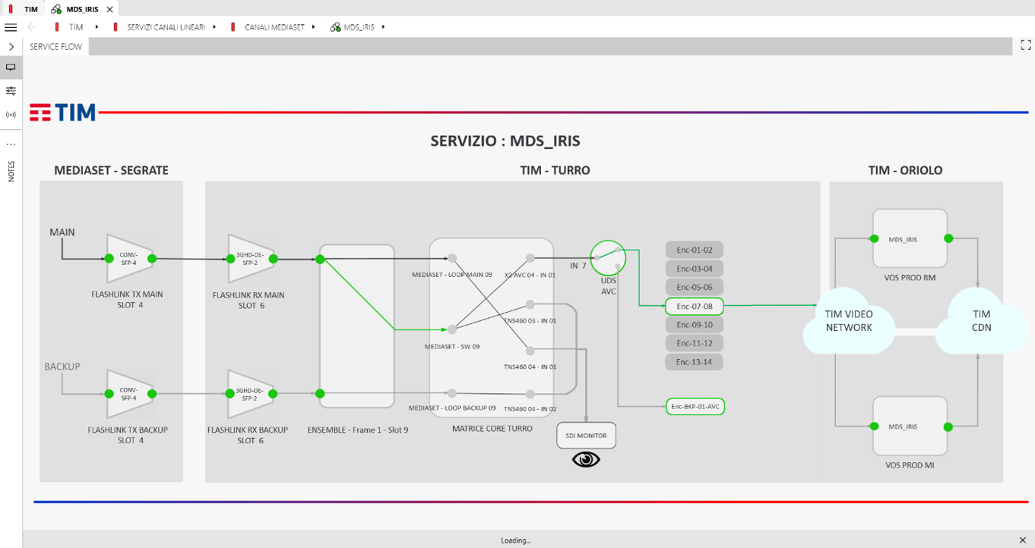Open the VOS PROD MI MDS_IRIS box
The width and height of the screenshot is (1035, 548).
(910, 426)
